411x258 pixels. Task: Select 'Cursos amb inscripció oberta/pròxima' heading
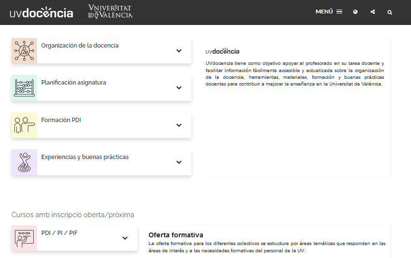(73, 215)
